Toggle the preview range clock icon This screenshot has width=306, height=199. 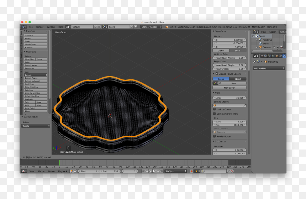(71, 171)
